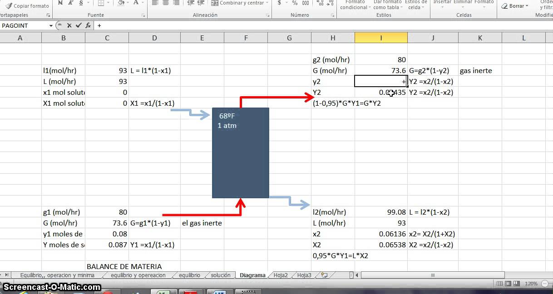Select column I header

pos(381,38)
